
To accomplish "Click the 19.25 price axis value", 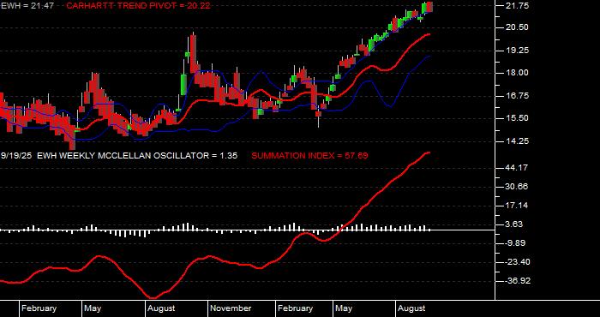I will coord(518,51).
